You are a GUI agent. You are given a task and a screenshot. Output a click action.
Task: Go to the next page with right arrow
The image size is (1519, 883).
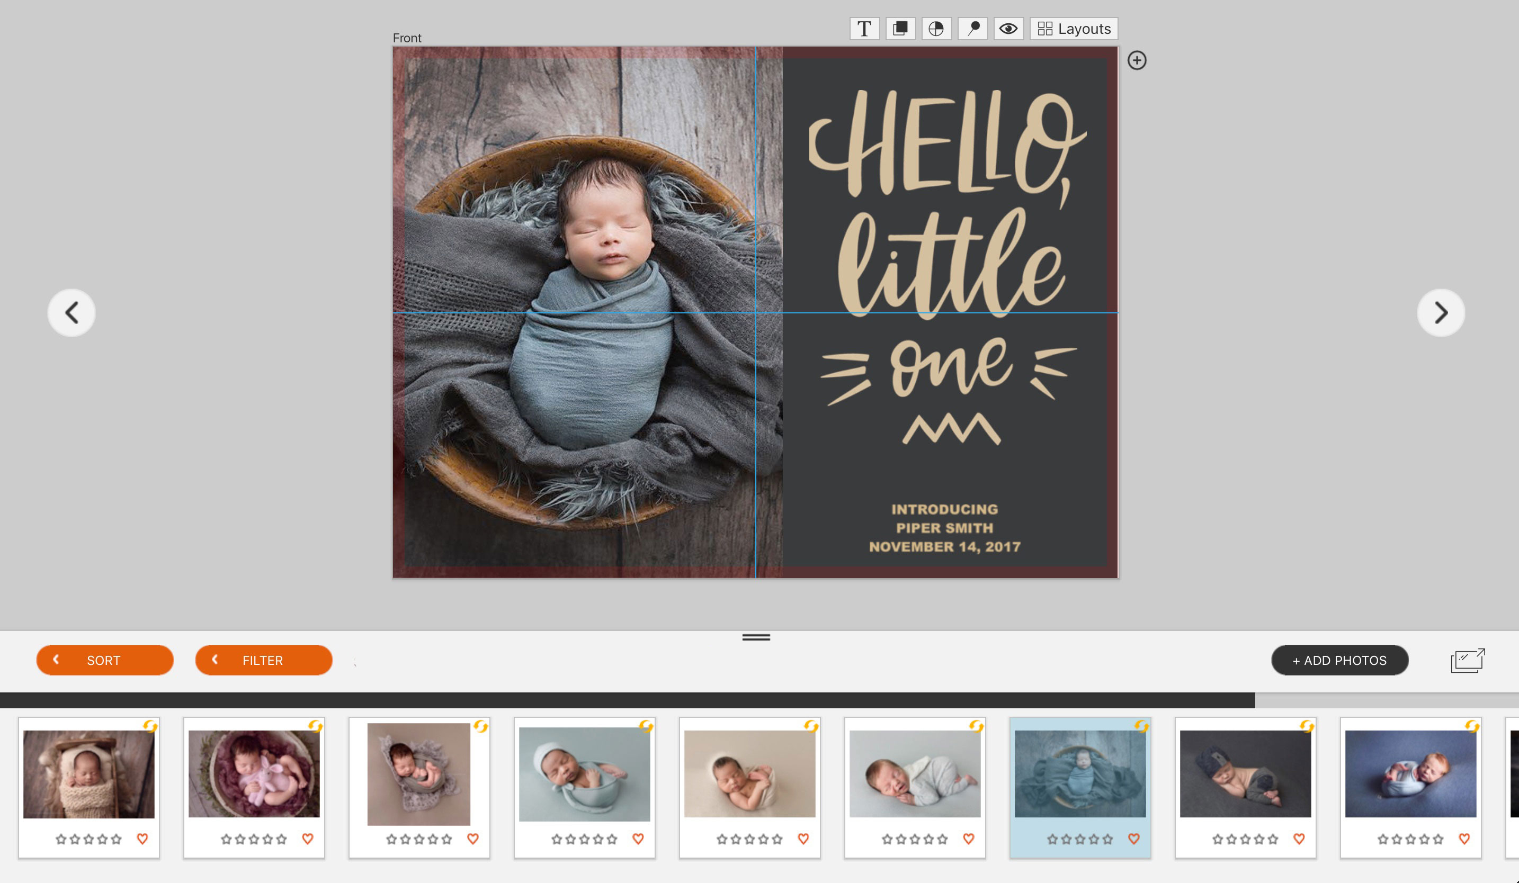[x=1441, y=313]
